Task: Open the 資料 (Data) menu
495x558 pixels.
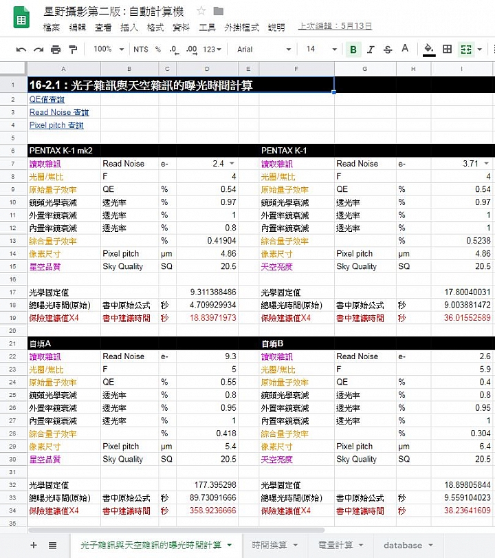Action: click(x=181, y=28)
